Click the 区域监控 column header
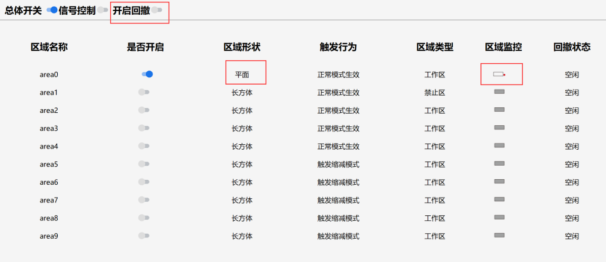The height and width of the screenshot is (262, 606). point(504,47)
